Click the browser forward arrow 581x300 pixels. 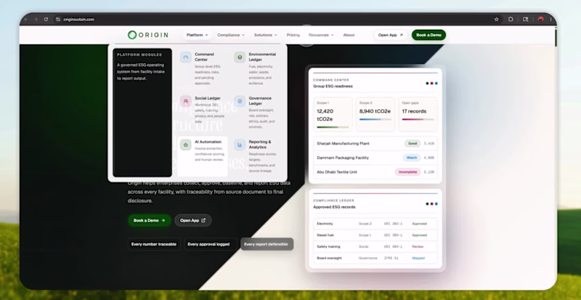[36, 20]
